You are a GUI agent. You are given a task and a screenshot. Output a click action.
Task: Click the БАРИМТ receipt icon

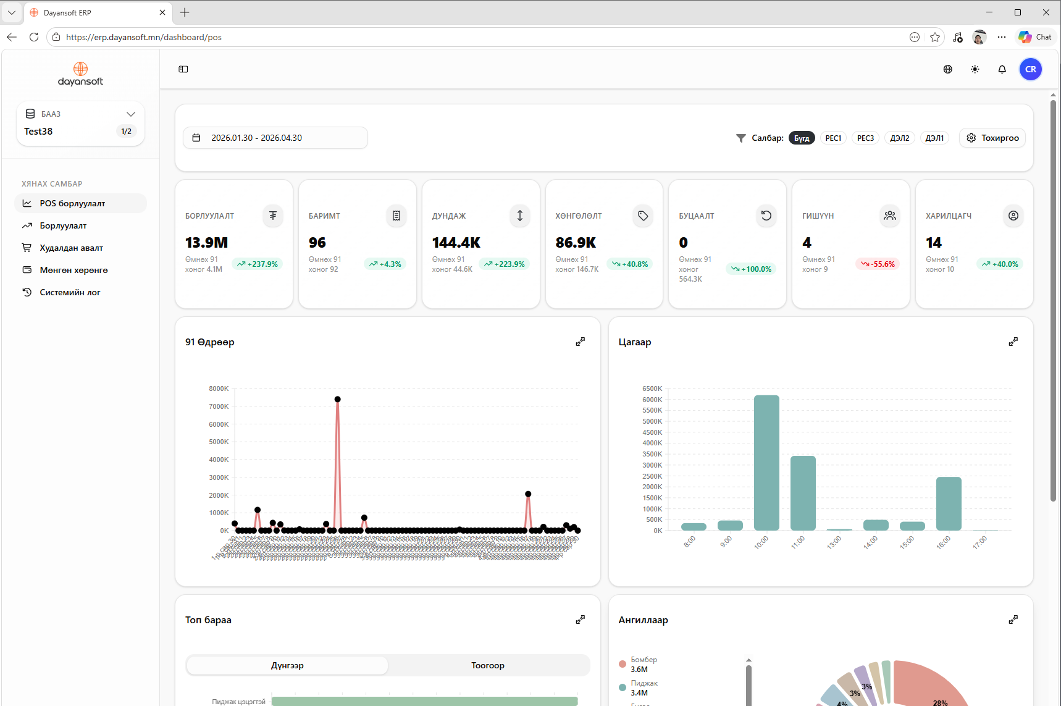coord(396,216)
